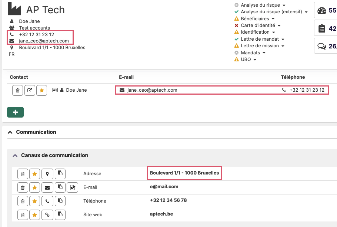Send mail via envelope icon in E-mail row
This screenshot has height=227, width=337.
point(47,187)
